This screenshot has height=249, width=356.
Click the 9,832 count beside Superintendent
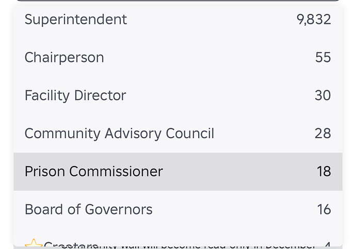(314, 20)
